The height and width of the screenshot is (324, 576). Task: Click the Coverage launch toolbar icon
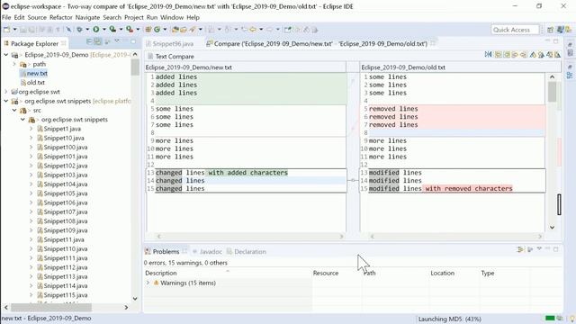[x=112, y=30]
